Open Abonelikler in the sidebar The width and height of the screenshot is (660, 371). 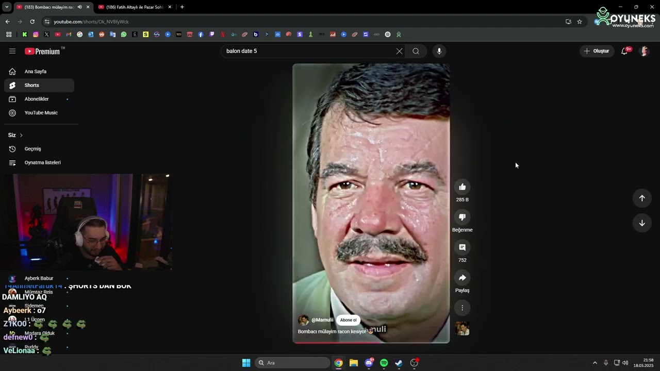39,99
